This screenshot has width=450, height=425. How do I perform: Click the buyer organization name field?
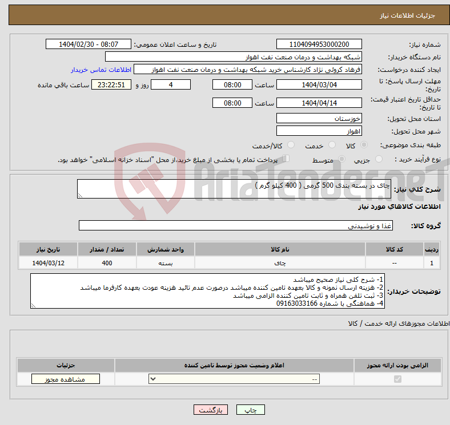[x=234, y=57]
